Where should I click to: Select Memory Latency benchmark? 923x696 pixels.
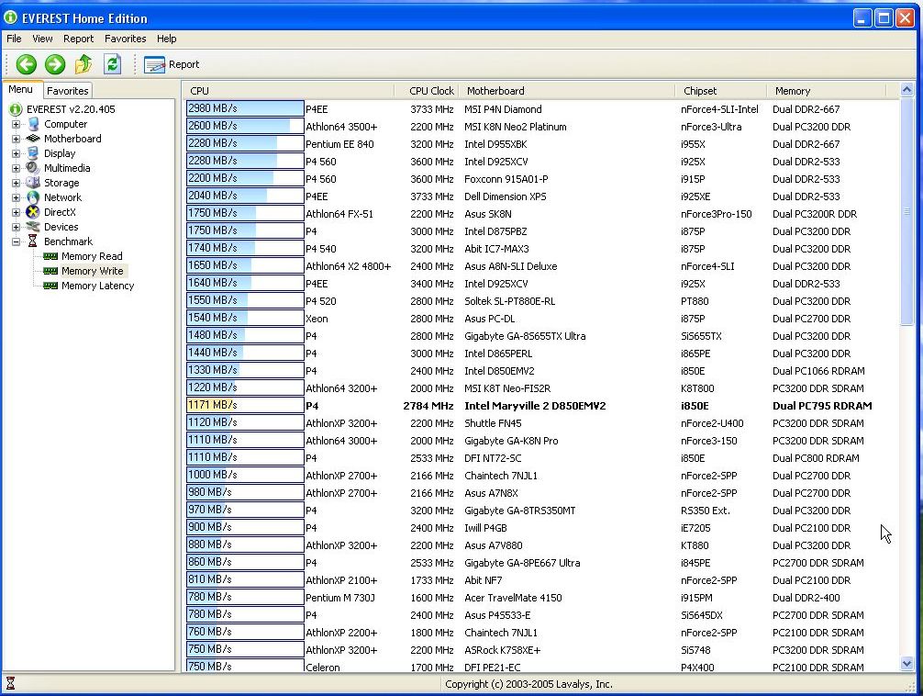tap(98, 286)
